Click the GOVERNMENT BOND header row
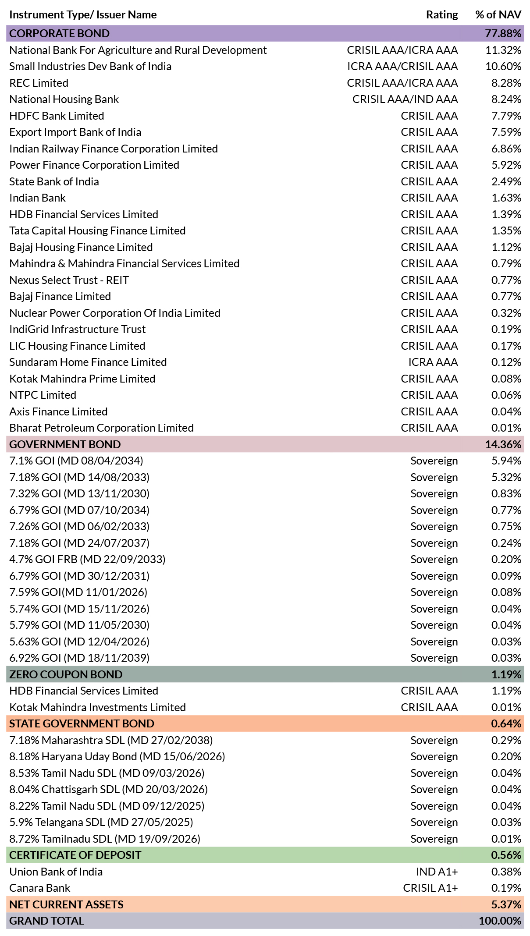530x936 pixels. tap(265, 444)
